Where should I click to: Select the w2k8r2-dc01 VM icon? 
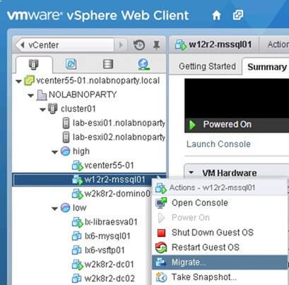[x=77, y=264]
